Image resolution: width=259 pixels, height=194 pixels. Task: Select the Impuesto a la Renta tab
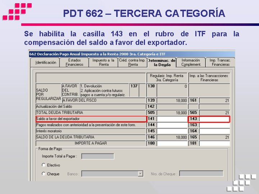[x=104, y=63]
